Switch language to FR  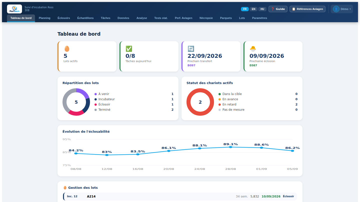(245, 9)
